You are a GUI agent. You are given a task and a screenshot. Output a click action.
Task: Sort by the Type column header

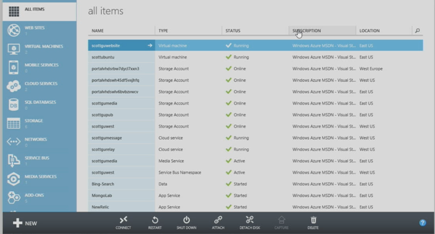click(x=163, y=31)
